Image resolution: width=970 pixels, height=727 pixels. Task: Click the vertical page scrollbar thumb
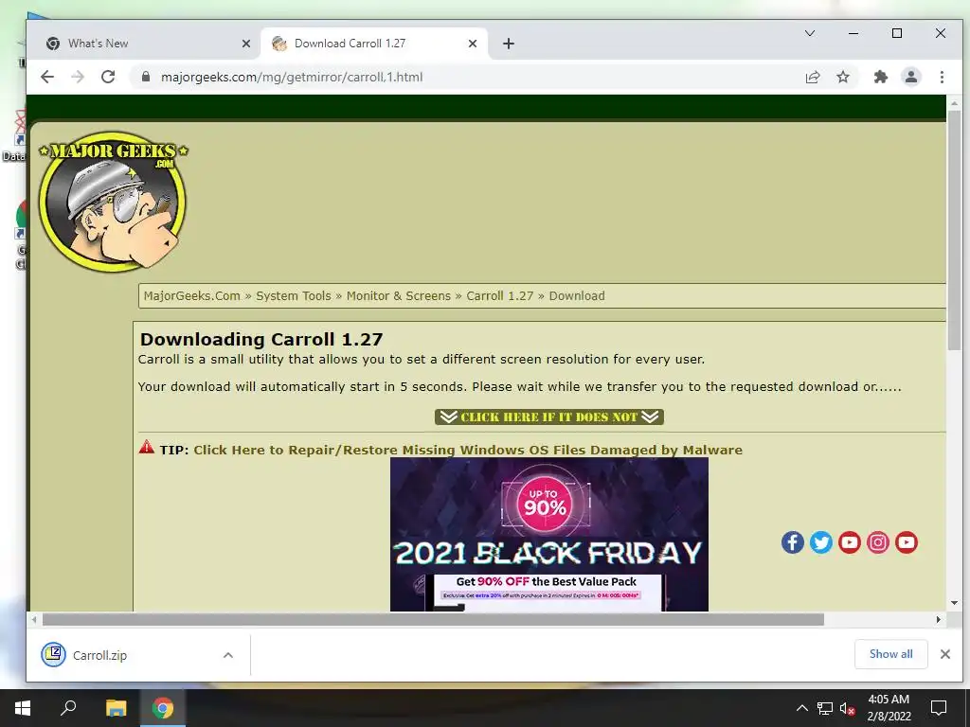955,231
